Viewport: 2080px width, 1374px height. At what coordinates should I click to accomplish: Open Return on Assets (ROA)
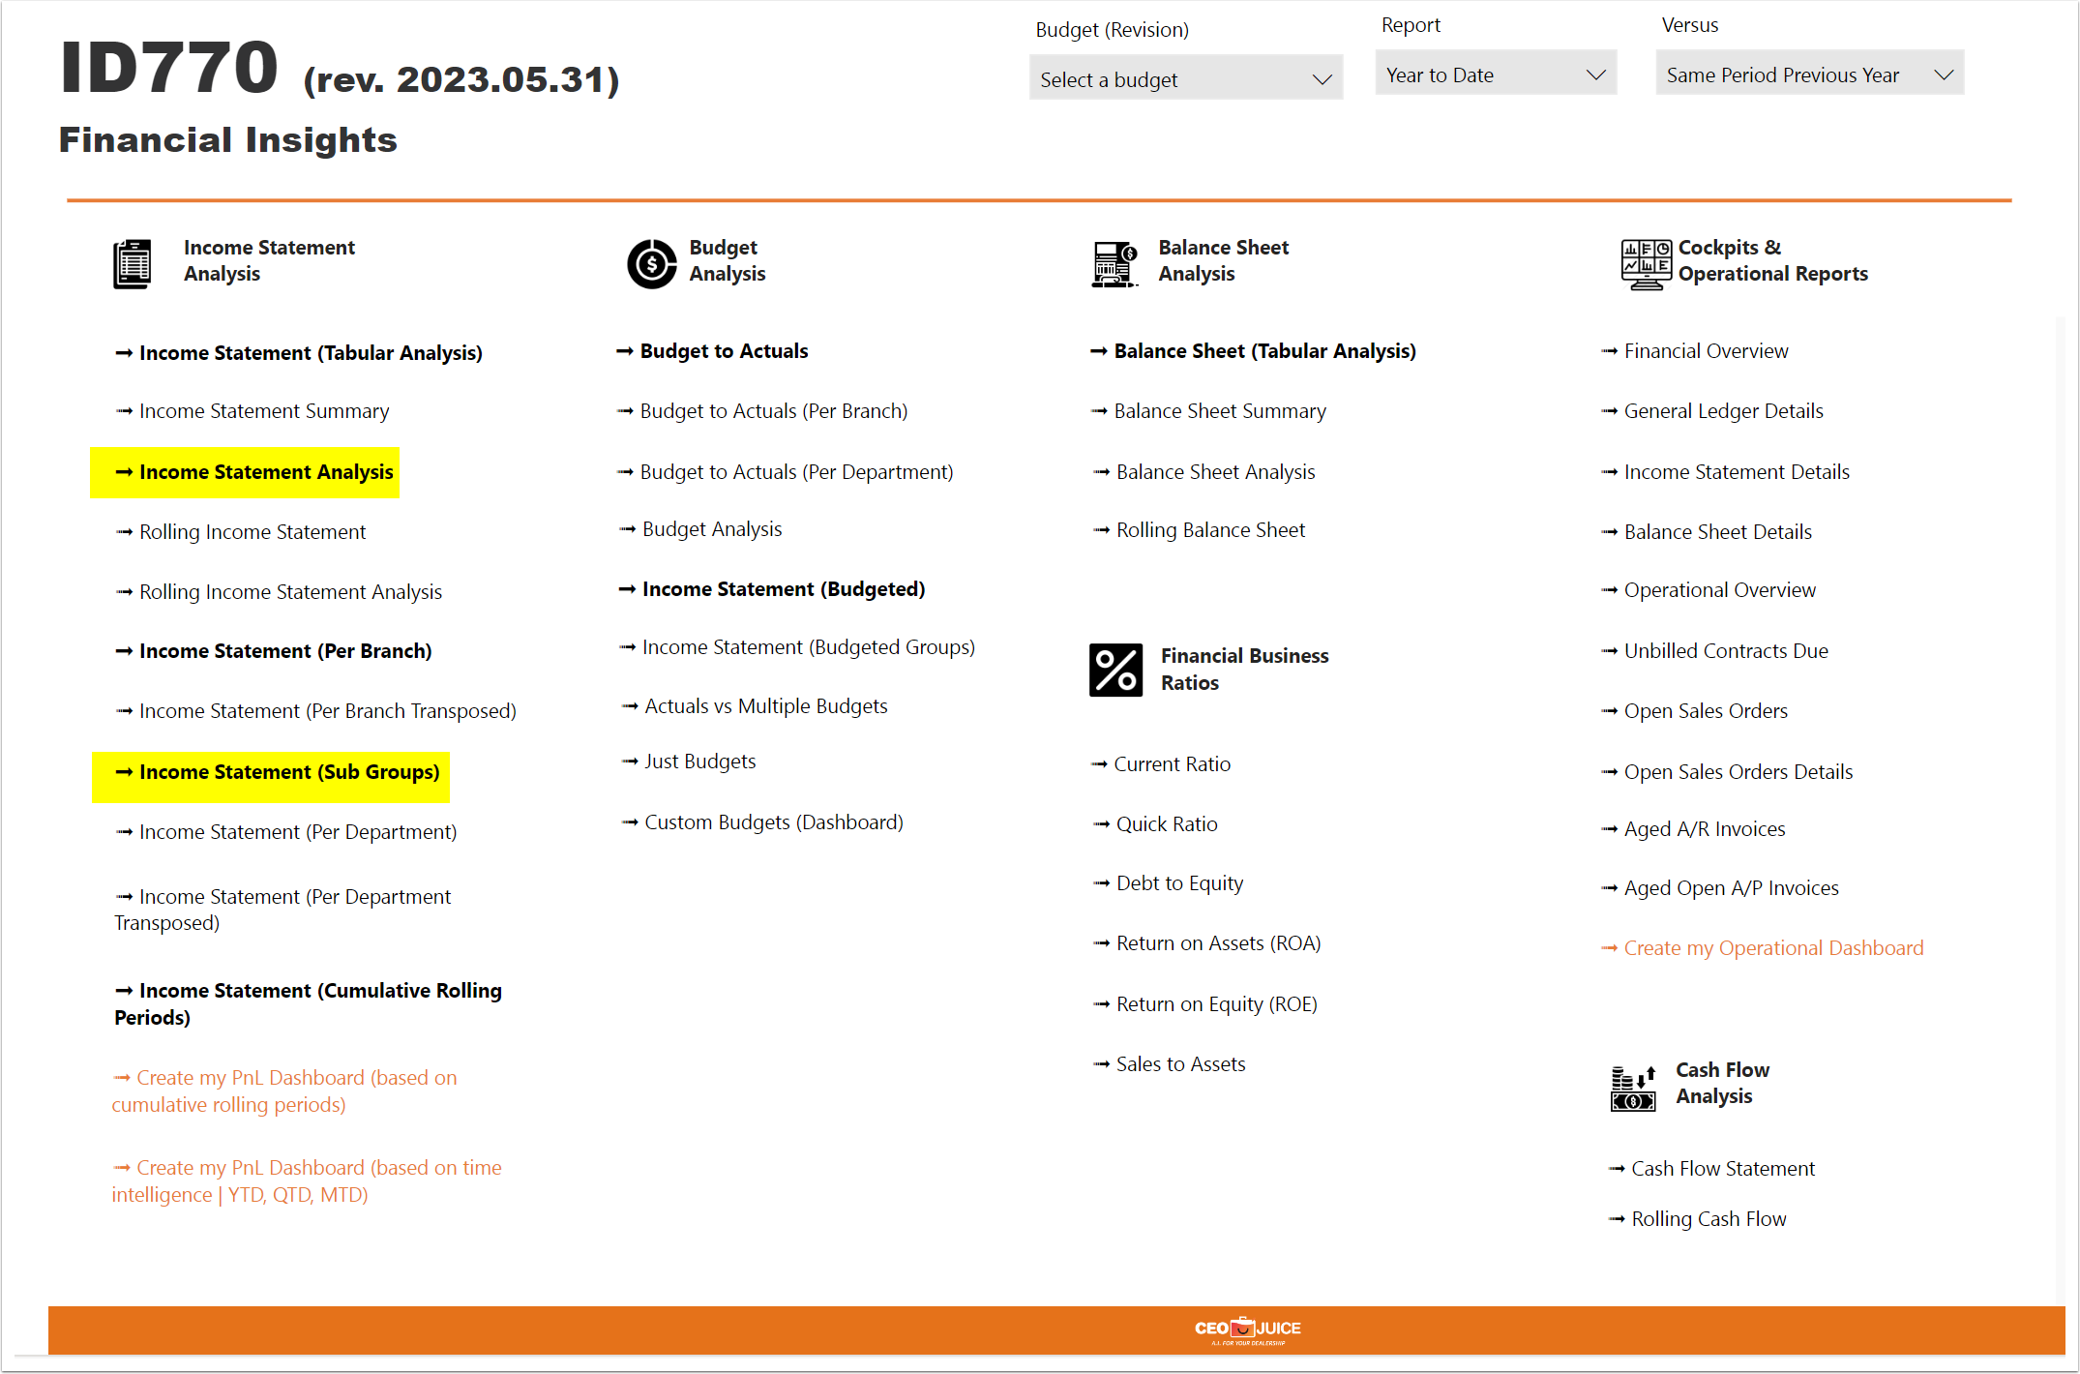point(1207,943)
